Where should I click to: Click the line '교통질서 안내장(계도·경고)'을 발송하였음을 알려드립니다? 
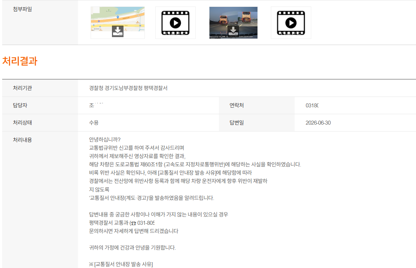(x=152, y=198)
